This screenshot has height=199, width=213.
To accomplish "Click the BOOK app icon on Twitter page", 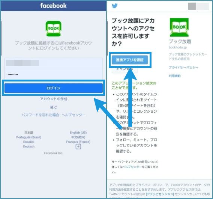I will tap(179, 27).
